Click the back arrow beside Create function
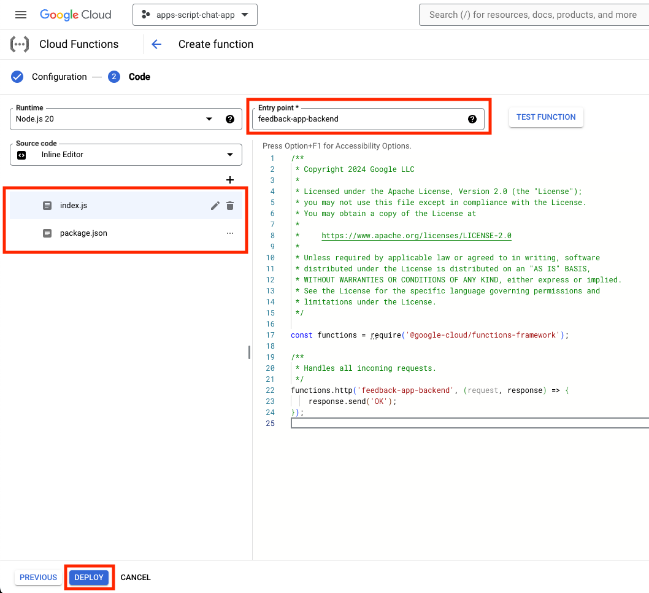 (x=156, y=44)
